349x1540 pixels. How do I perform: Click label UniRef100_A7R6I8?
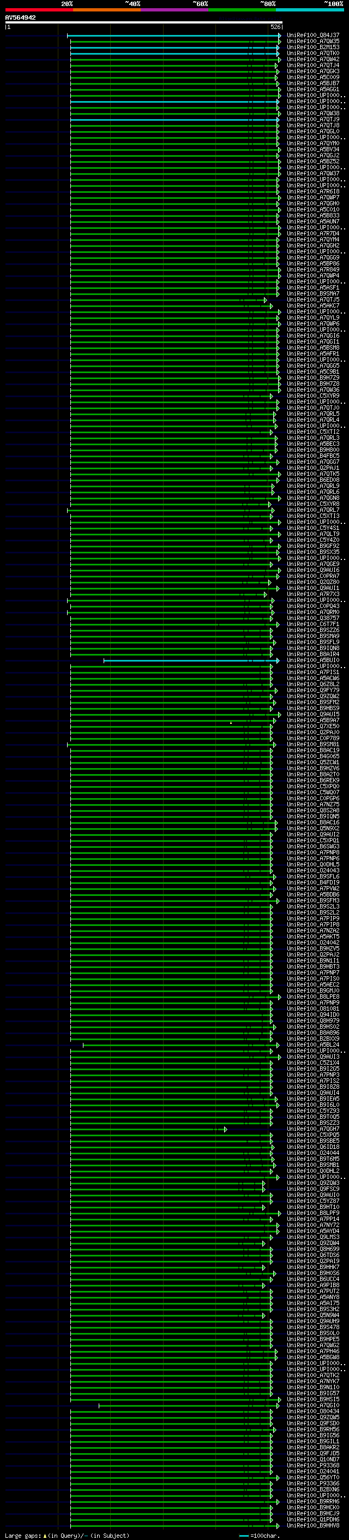(x=312, y=191)
